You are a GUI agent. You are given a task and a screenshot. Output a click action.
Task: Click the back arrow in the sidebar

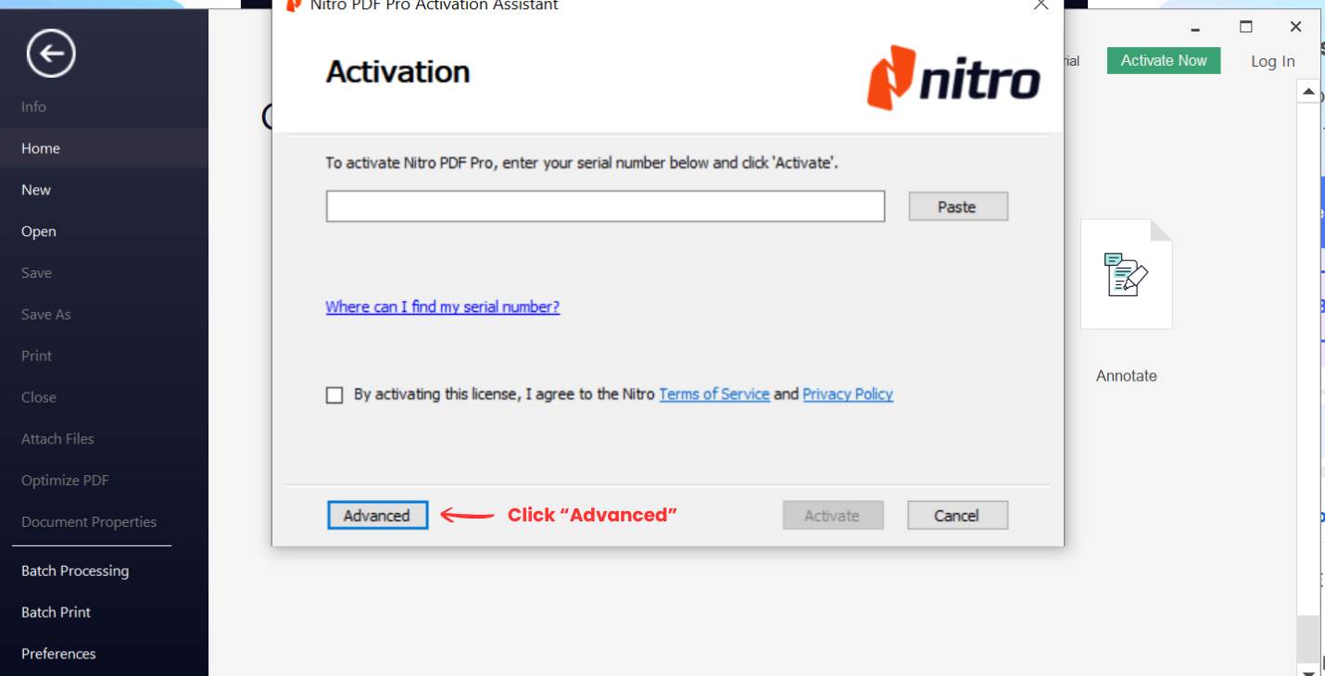[x=51, y=53]
